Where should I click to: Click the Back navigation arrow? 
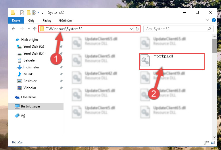(14, 29)
